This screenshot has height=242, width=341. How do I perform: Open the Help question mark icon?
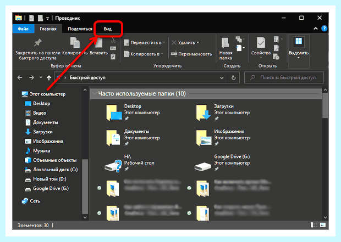(x=324, y=29)
